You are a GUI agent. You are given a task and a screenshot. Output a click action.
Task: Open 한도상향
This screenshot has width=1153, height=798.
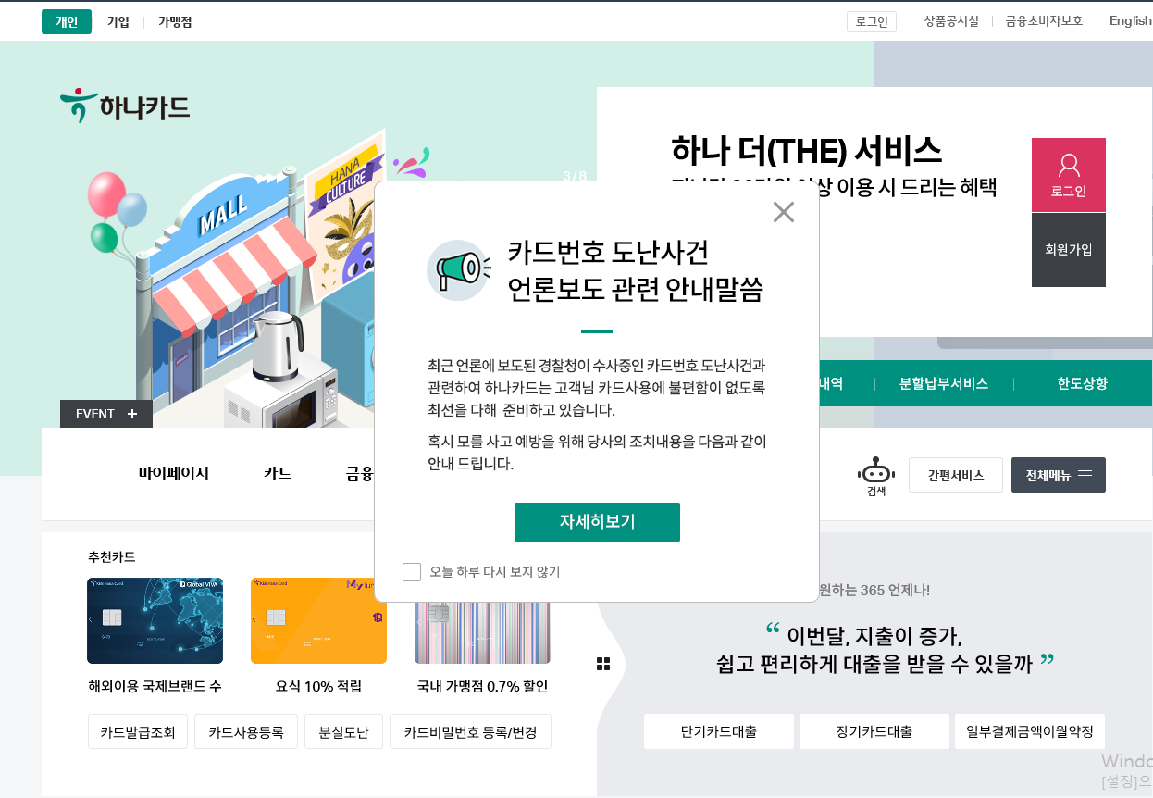(1082, 383)
